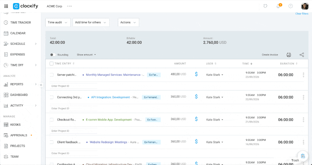Toggle billable dollar icon for Server patching entry

196,75
